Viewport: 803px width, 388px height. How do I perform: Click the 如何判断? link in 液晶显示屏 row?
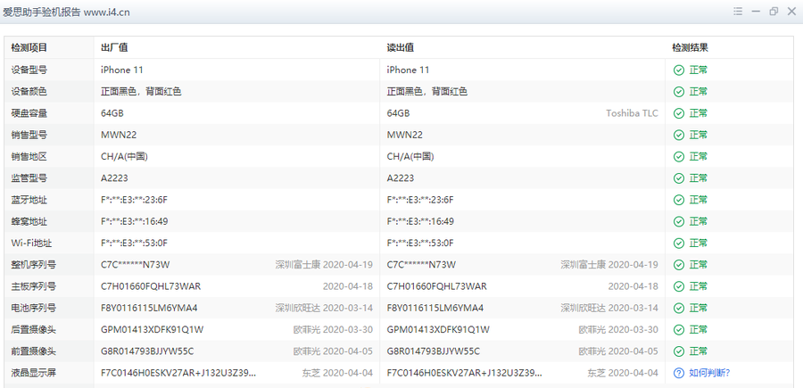[709, 373]
